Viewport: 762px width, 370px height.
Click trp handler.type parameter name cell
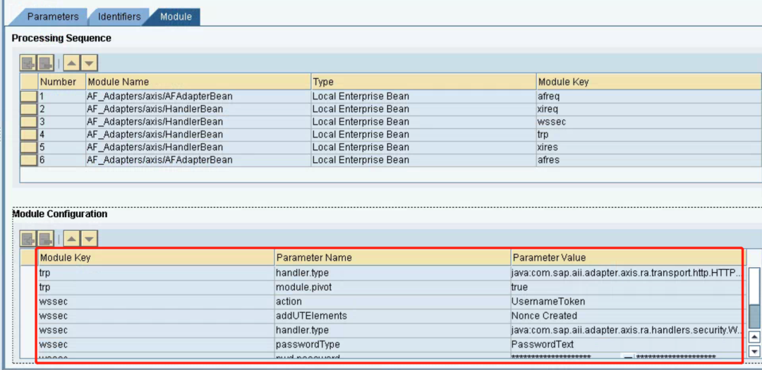392,273
